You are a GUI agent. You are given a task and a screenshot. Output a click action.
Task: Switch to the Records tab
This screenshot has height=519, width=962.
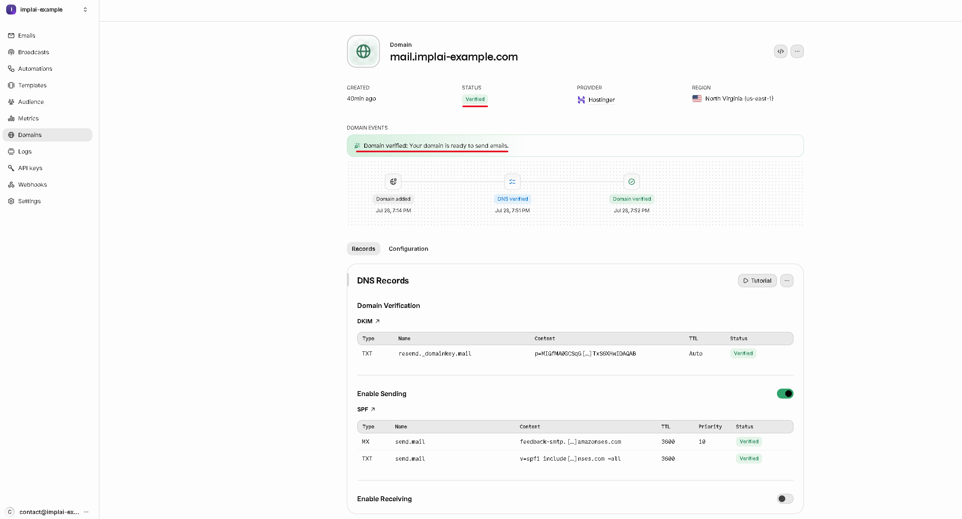(363, 249)
